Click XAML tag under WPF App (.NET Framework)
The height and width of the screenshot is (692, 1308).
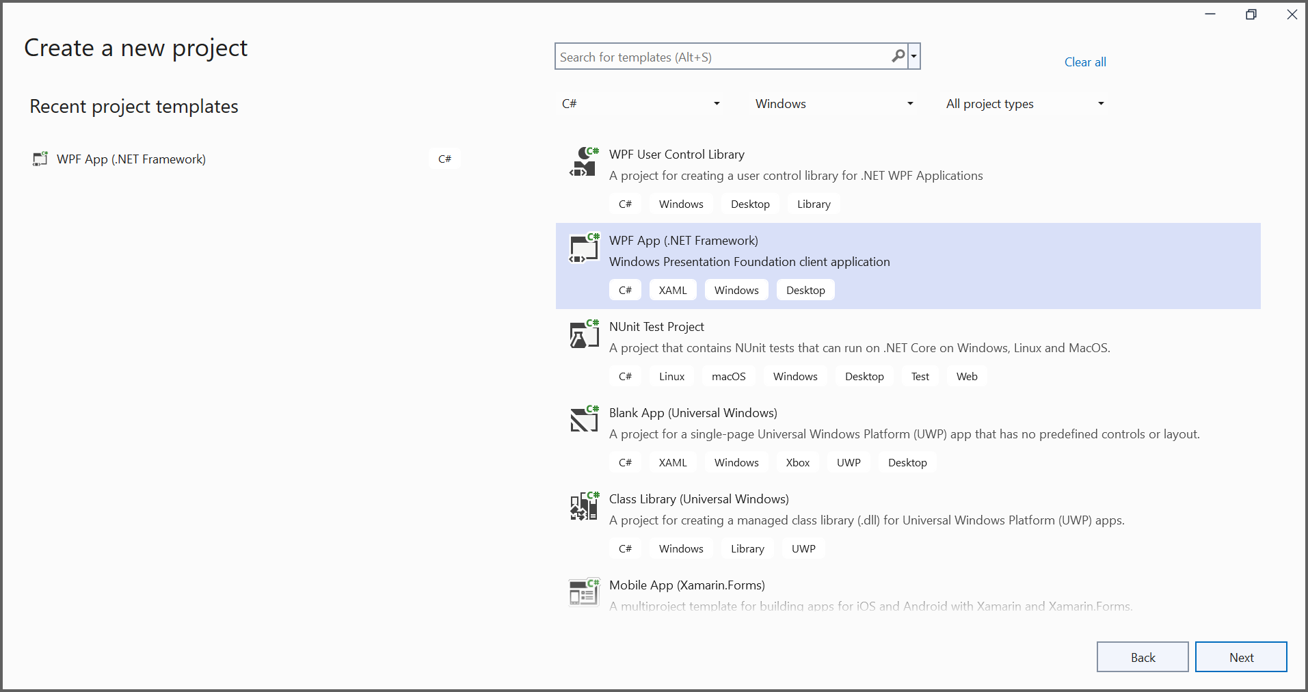pos(673,290)
